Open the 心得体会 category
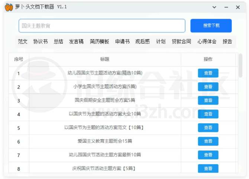The image size is (249, 179). [207, 42]
